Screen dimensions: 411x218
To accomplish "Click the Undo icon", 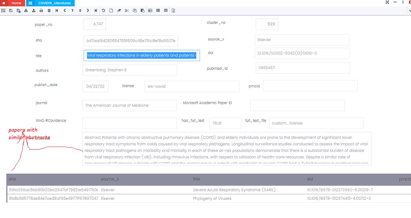I will [104, 10].
